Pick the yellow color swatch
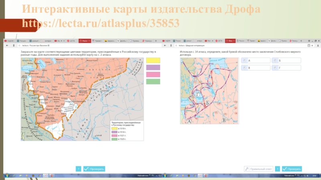Image resolution: width=321 pixels, height=180 pixels. (x=153, y=60)
